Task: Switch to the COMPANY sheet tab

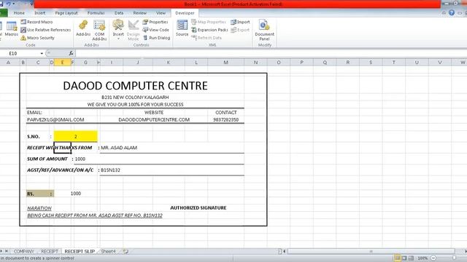Action: click(24, 251)
